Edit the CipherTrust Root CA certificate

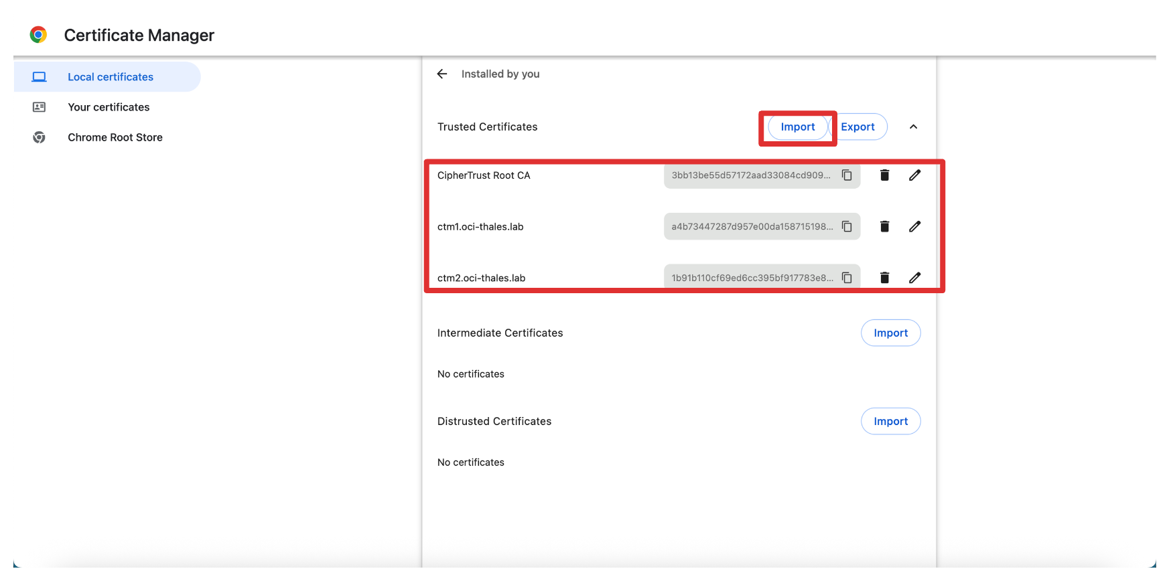pyautogui.click(x=914, y=175)
